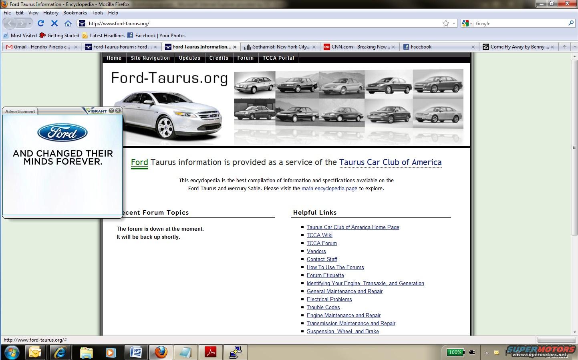The width and height of the screenshot is (578, 360).
Task: Click Forum in the site menu
Action: click(245, 58)
